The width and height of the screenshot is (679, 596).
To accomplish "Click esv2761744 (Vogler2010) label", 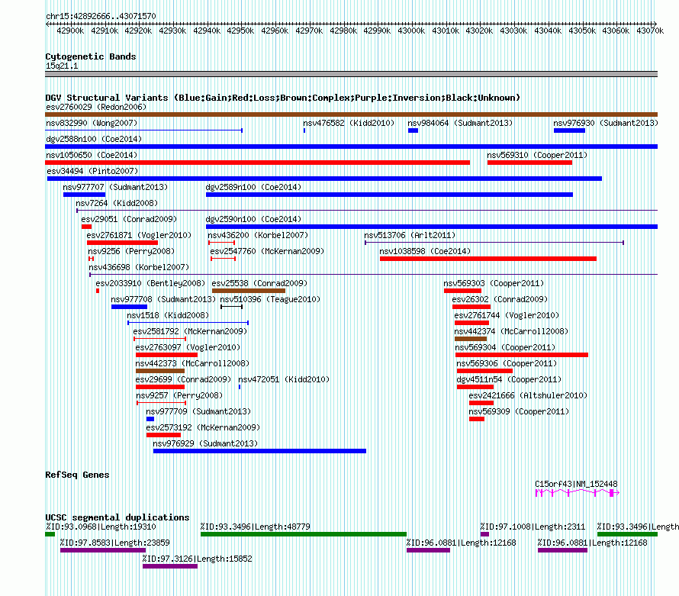I will [x=507, y=315].
